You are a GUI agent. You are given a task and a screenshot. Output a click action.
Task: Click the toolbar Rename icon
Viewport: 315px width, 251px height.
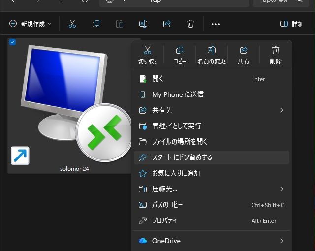143,24
